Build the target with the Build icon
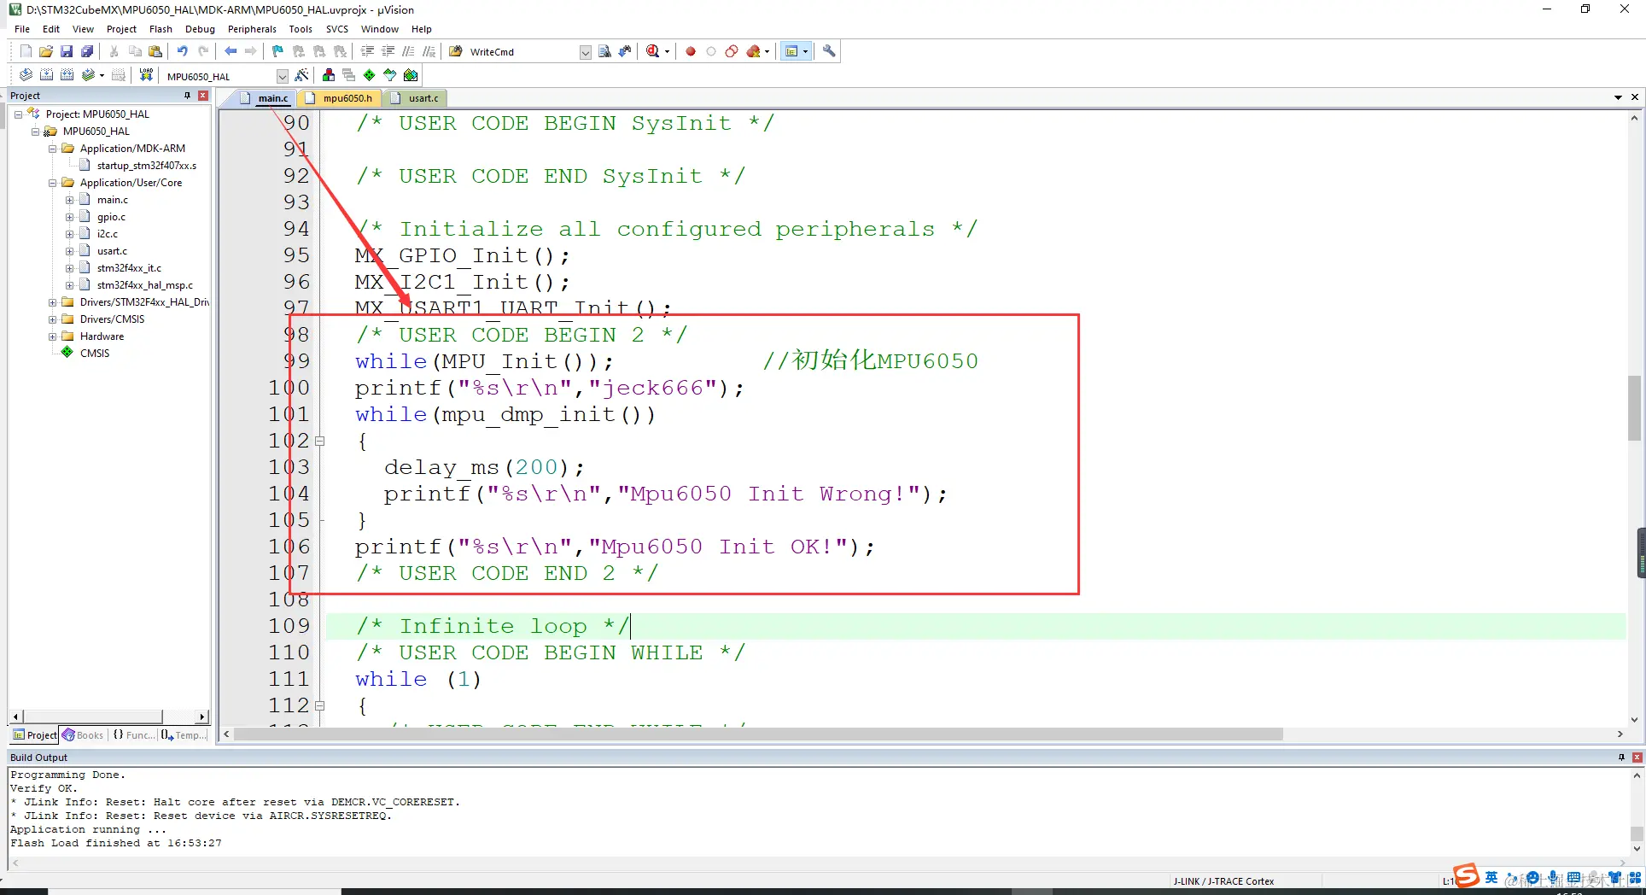This screenshot has width=1646, height=895. click(46, 75)
